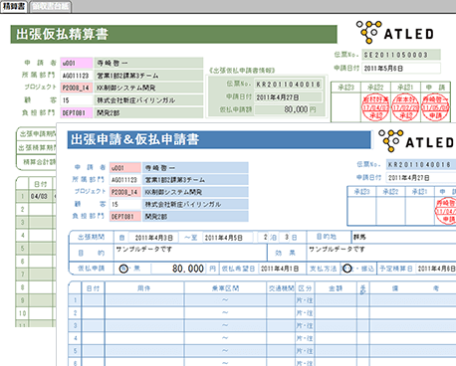Click the P2008_14 project code on blue form

coord(125,192)
